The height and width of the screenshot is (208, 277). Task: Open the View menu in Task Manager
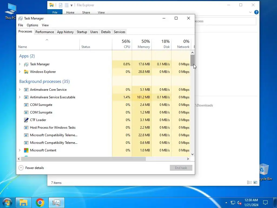[x=45, y=25]
